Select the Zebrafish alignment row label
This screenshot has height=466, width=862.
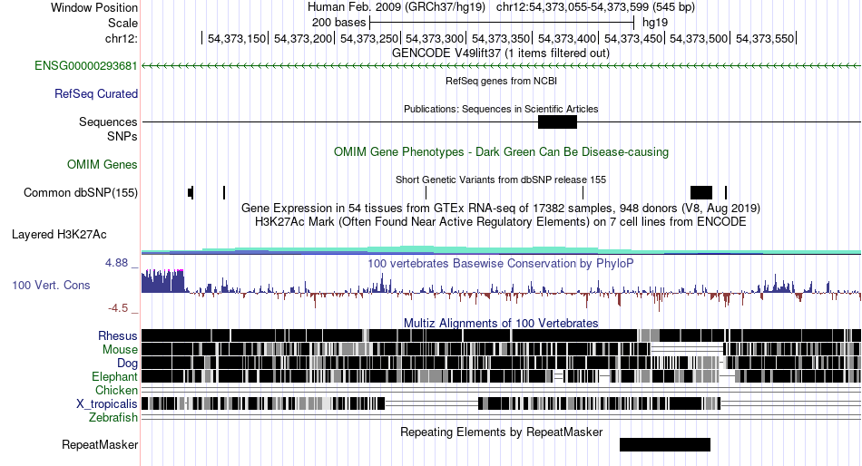(x=113, y=418)
